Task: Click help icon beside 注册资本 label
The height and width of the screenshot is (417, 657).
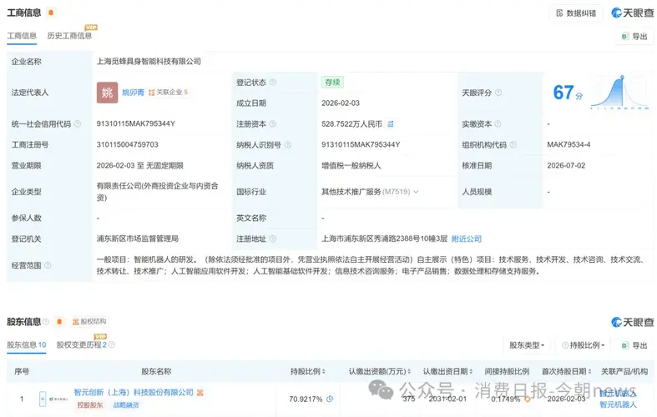Action: tap(273, 124)
